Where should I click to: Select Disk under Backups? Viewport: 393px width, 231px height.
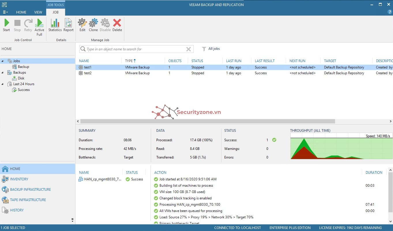tap(21, 78)
